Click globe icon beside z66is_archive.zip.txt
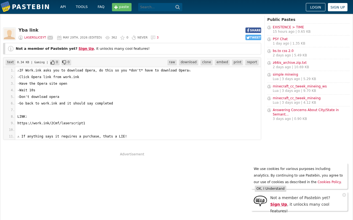This screenshot has width=353, height=220. 269,63
